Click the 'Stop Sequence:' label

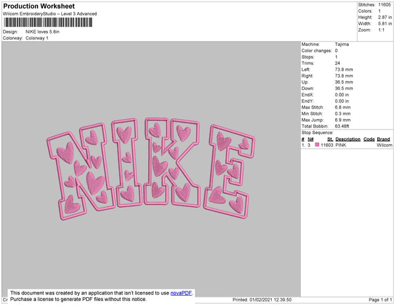pos(317,133)
